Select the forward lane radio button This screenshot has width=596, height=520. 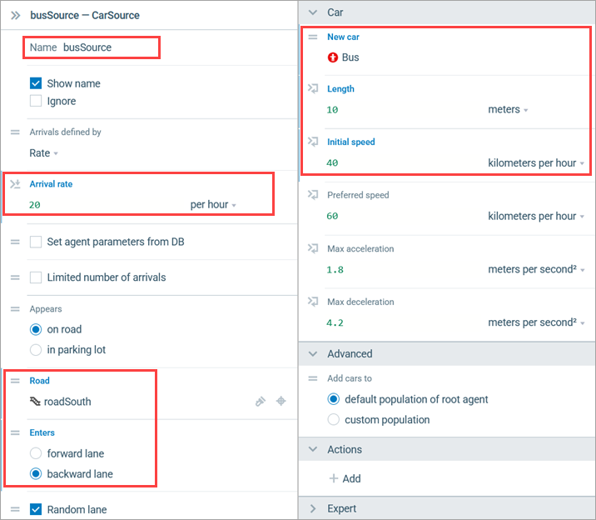[x=36, y=454]
